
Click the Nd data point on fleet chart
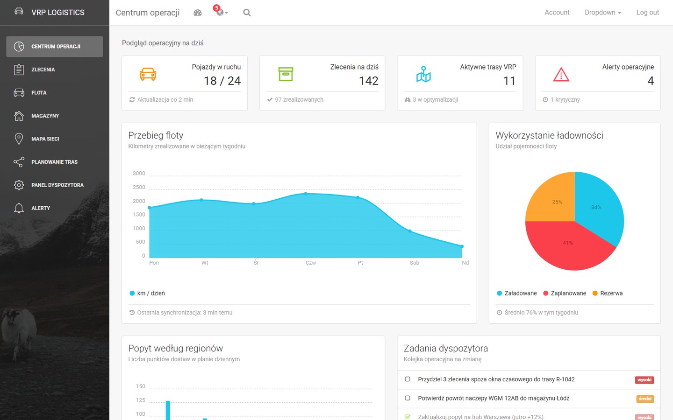coord(462,246)
